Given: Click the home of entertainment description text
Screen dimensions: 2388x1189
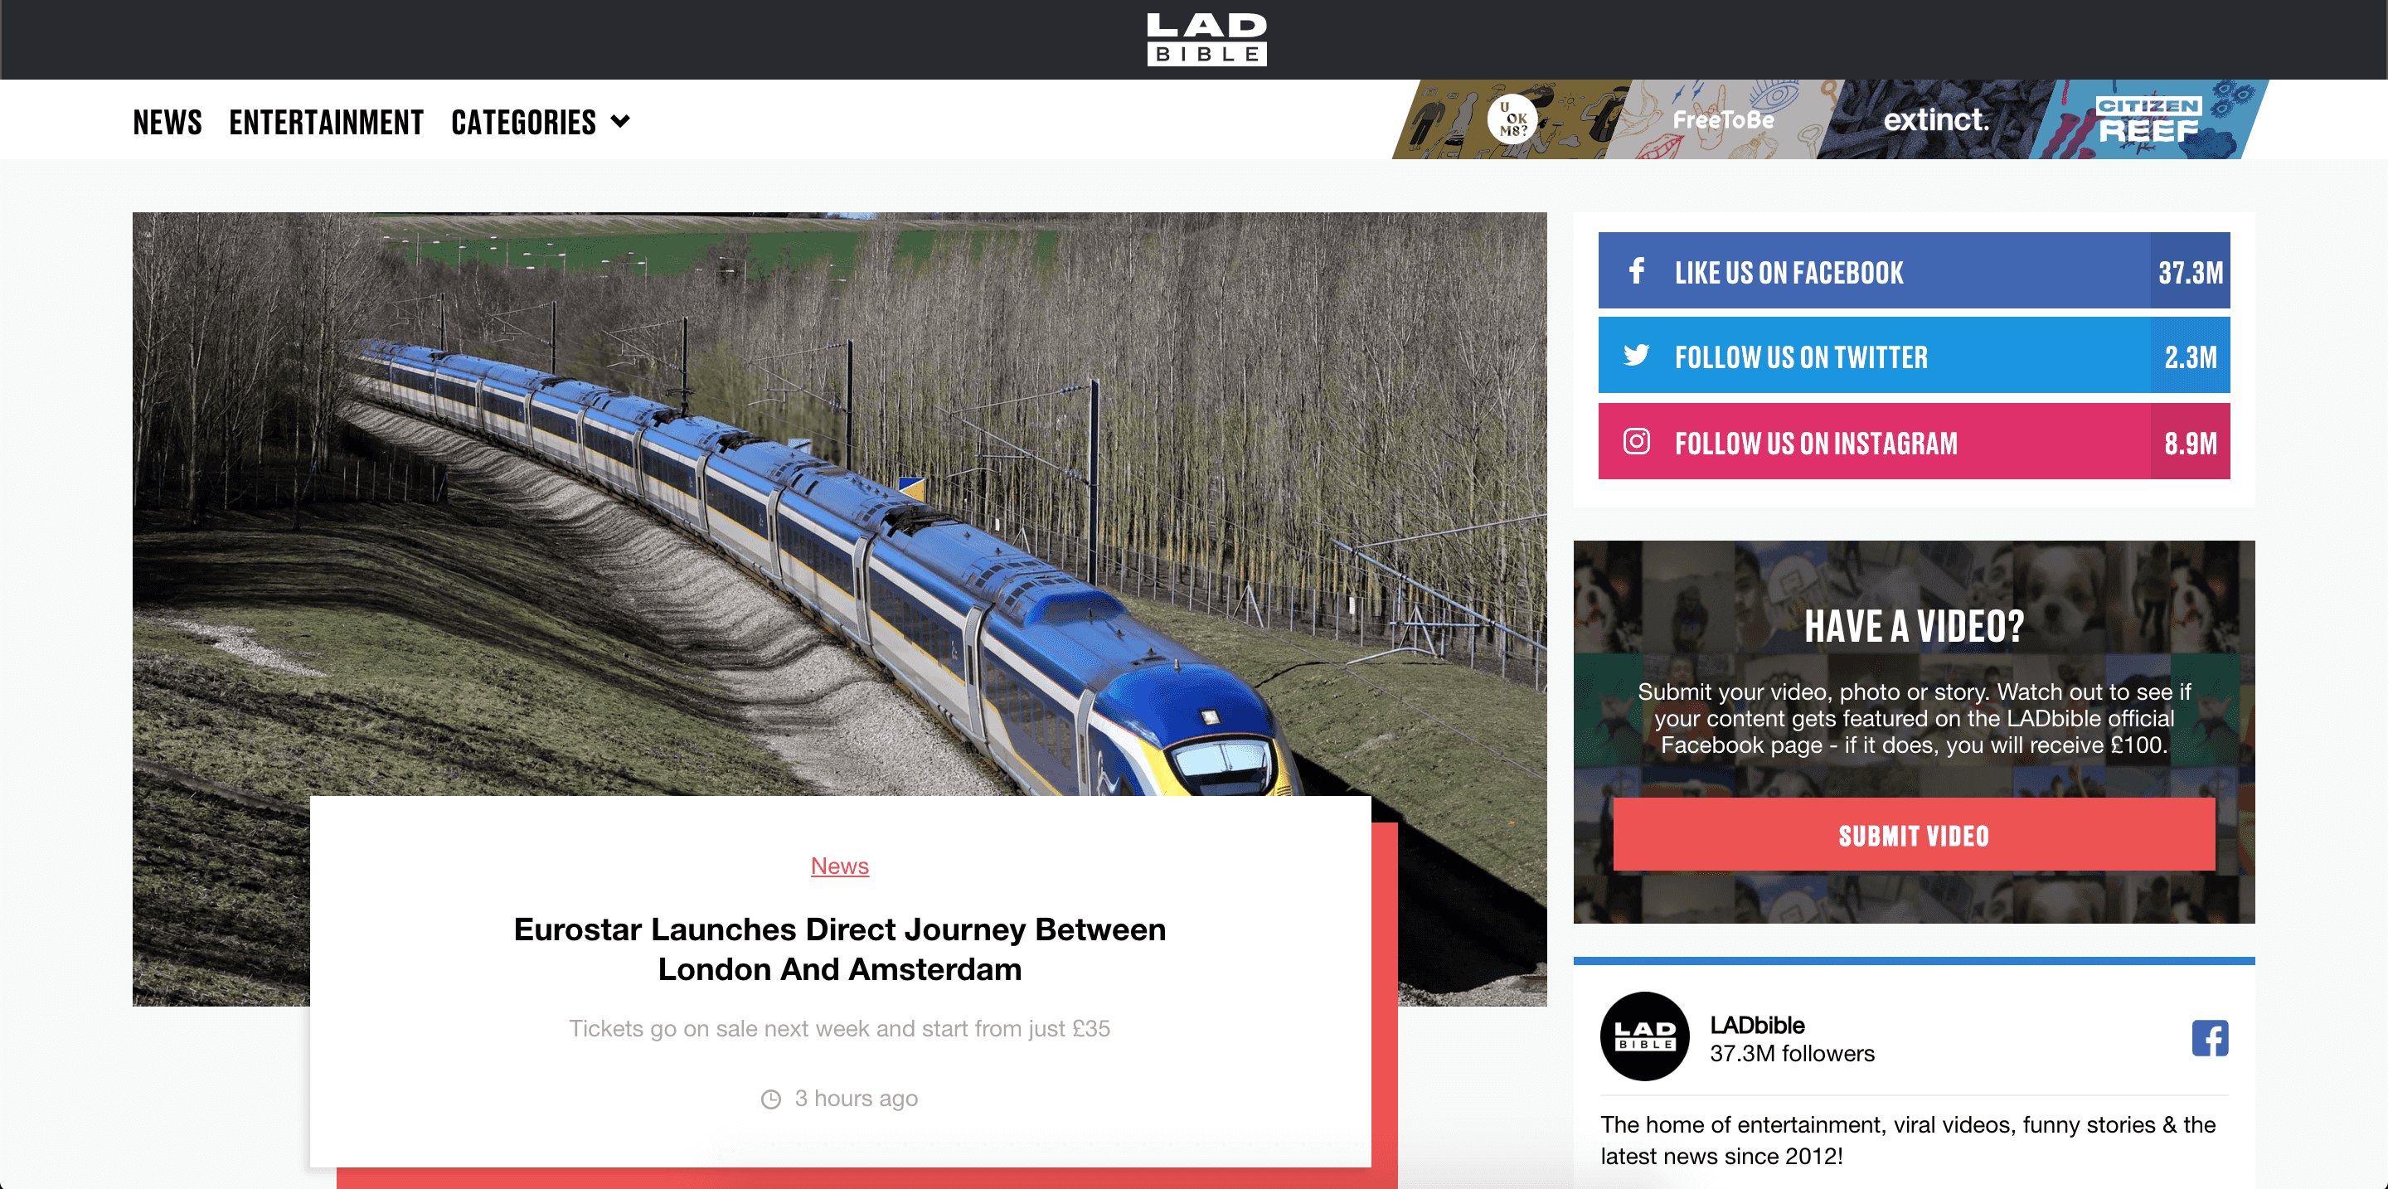Looking at the screenshot, I should coord(1907,1140).
